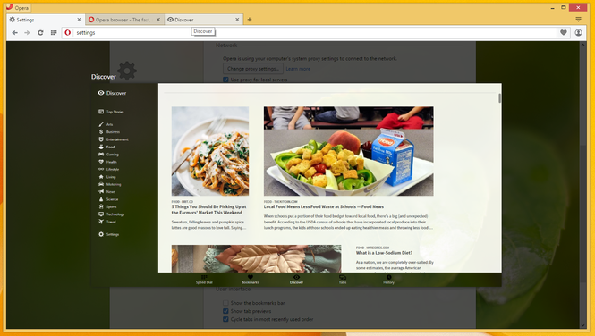
Task: Open the Opera main menu button
Action: coord(18,7)
